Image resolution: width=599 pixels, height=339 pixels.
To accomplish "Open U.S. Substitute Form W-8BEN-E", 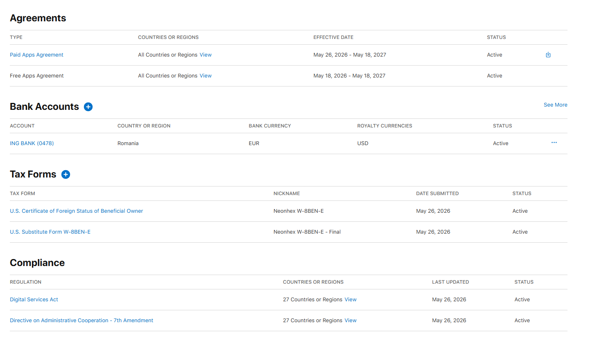I will pyautogui.click(x=50, y=232).
